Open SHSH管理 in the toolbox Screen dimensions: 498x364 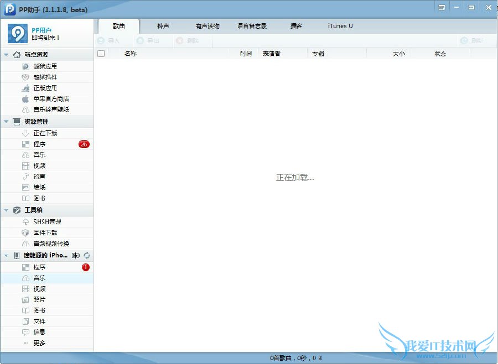point(47,221)
